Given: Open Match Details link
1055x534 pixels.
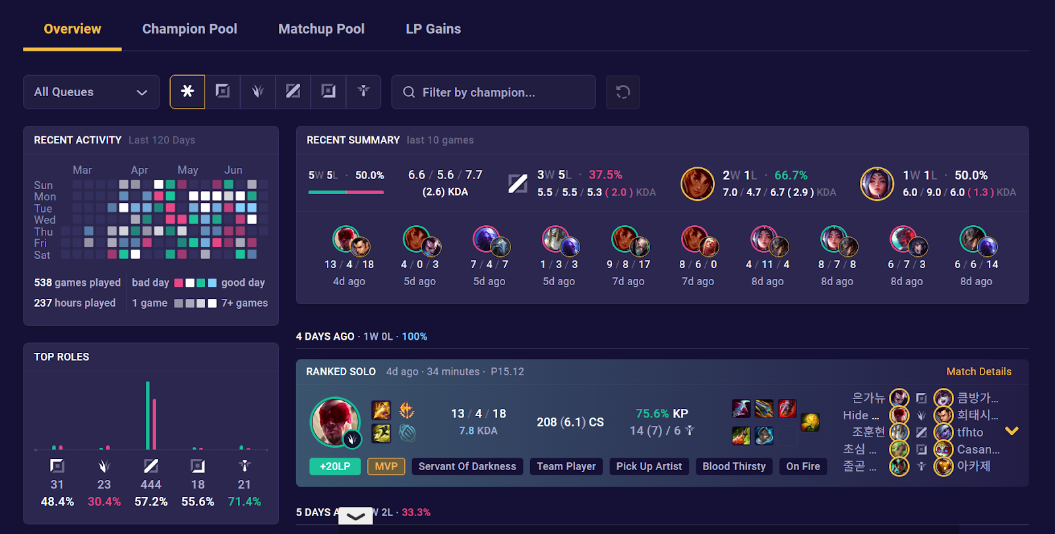Looking at the screenshot, I should pos(979,371).
